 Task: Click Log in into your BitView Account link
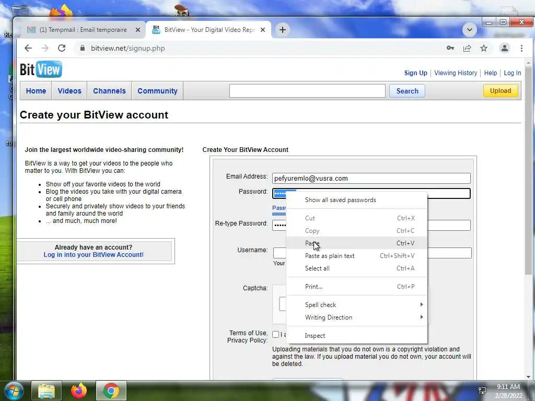94,255
